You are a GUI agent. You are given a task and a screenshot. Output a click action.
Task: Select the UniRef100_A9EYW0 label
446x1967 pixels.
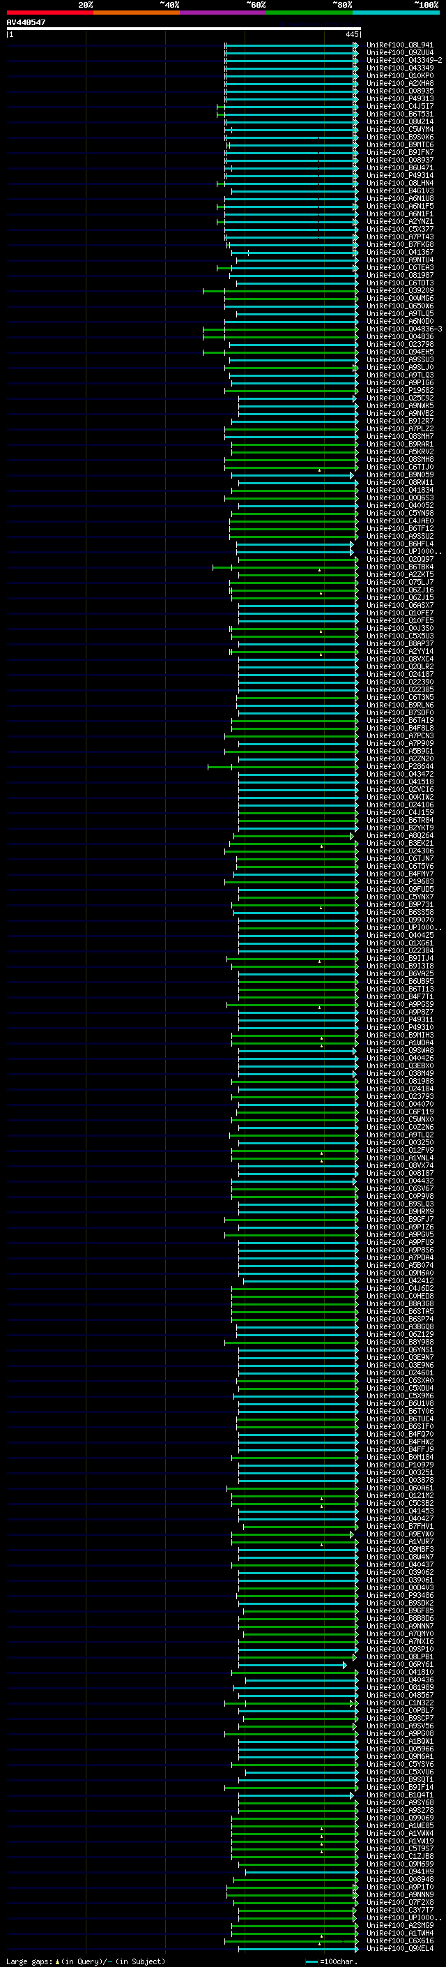(x=399, y=1534)
